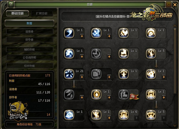Select the golden sun droplet skill icon

coord(96,94)
